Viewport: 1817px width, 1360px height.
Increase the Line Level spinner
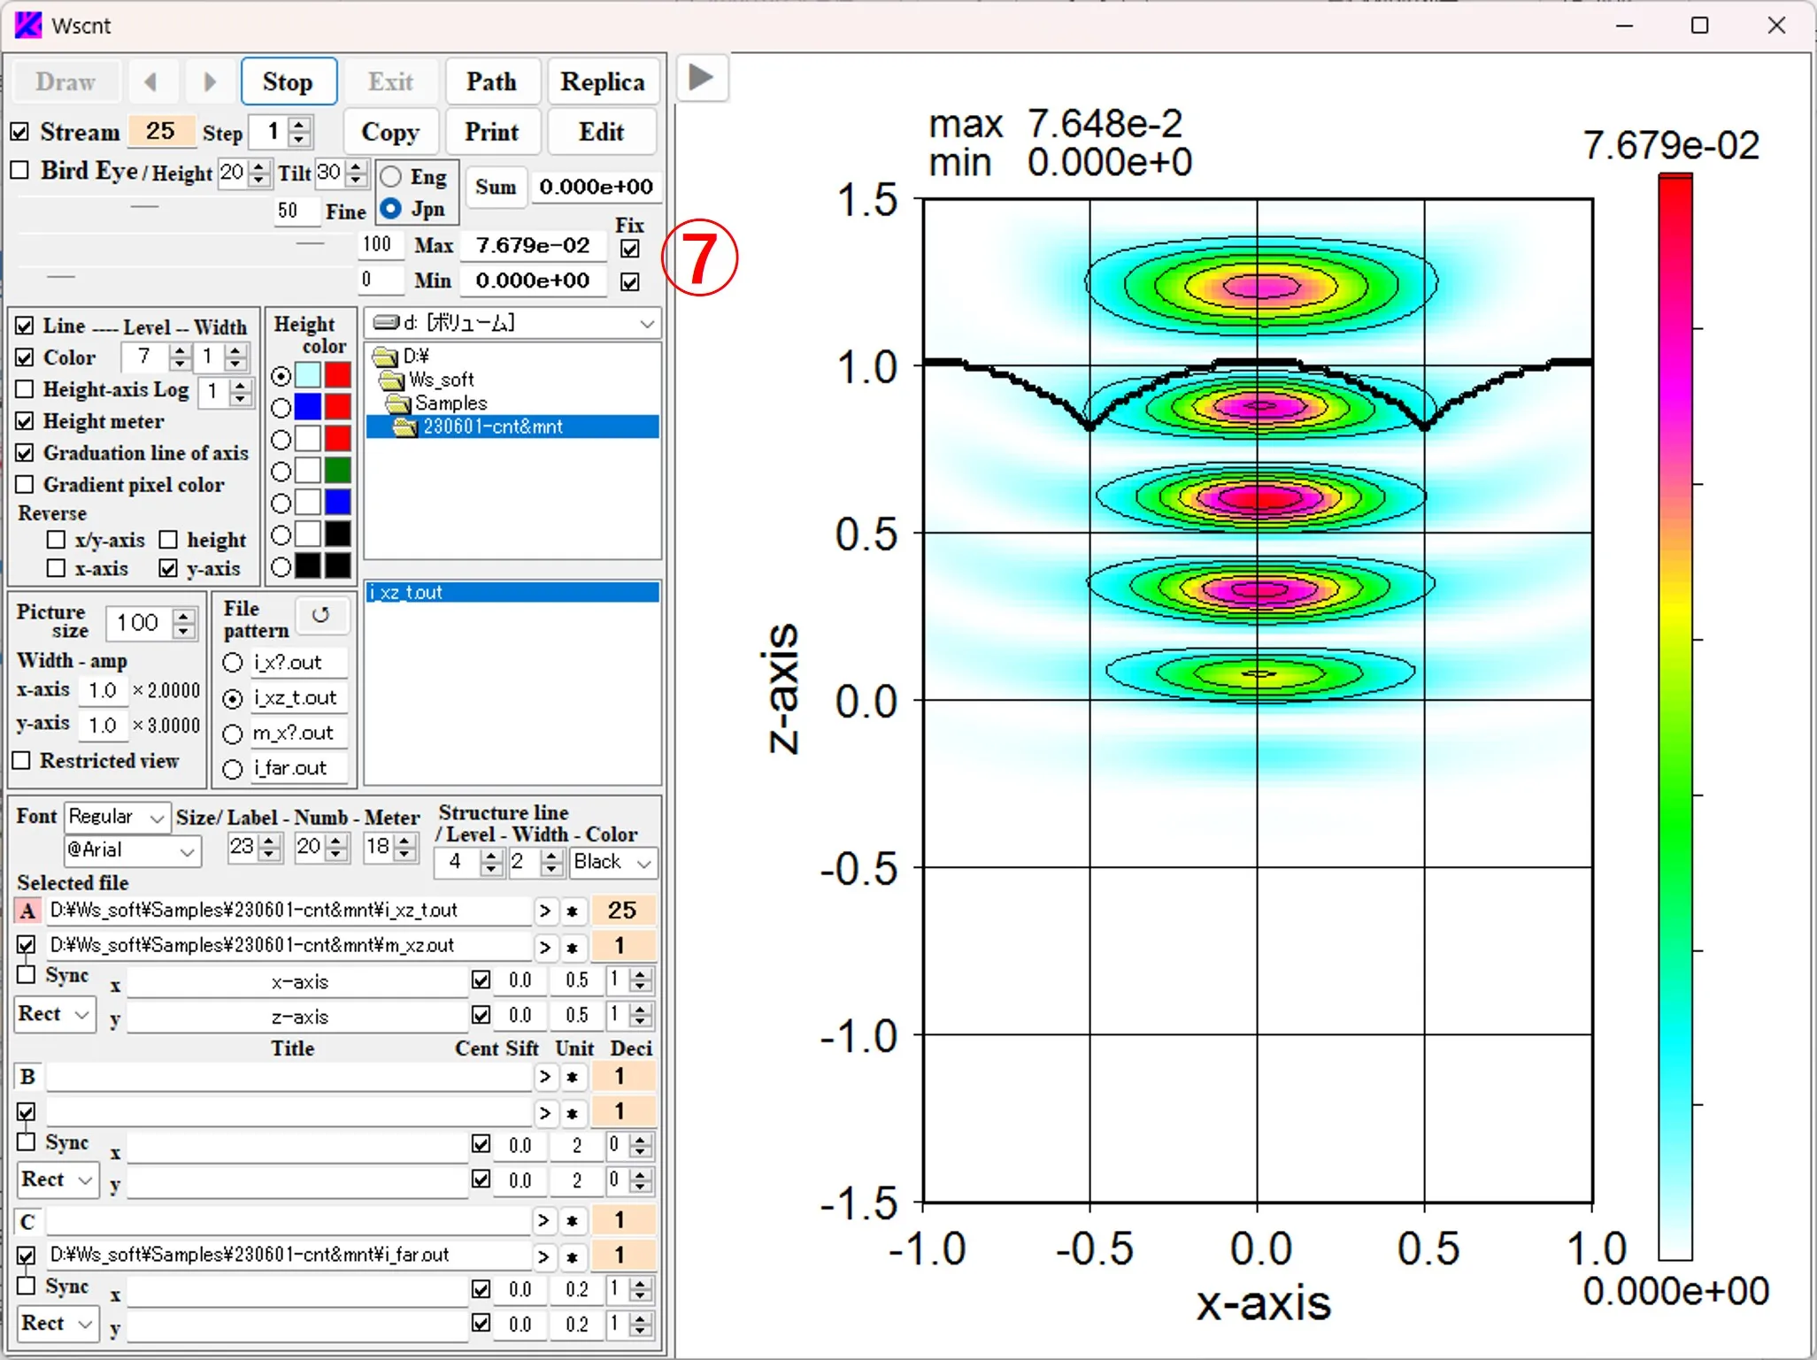tap(180, 350)
